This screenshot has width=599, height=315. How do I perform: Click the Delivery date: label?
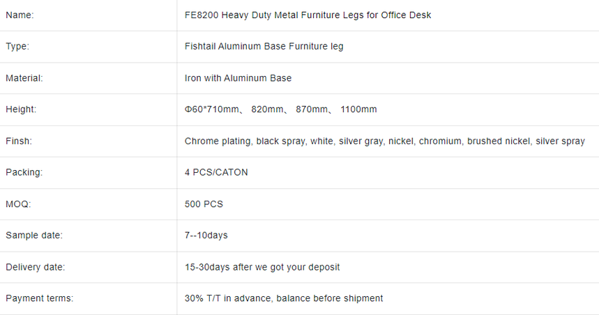[35, 268]
